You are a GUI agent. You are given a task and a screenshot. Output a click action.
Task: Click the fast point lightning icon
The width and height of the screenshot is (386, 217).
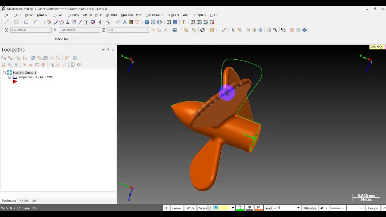point(153,30)
